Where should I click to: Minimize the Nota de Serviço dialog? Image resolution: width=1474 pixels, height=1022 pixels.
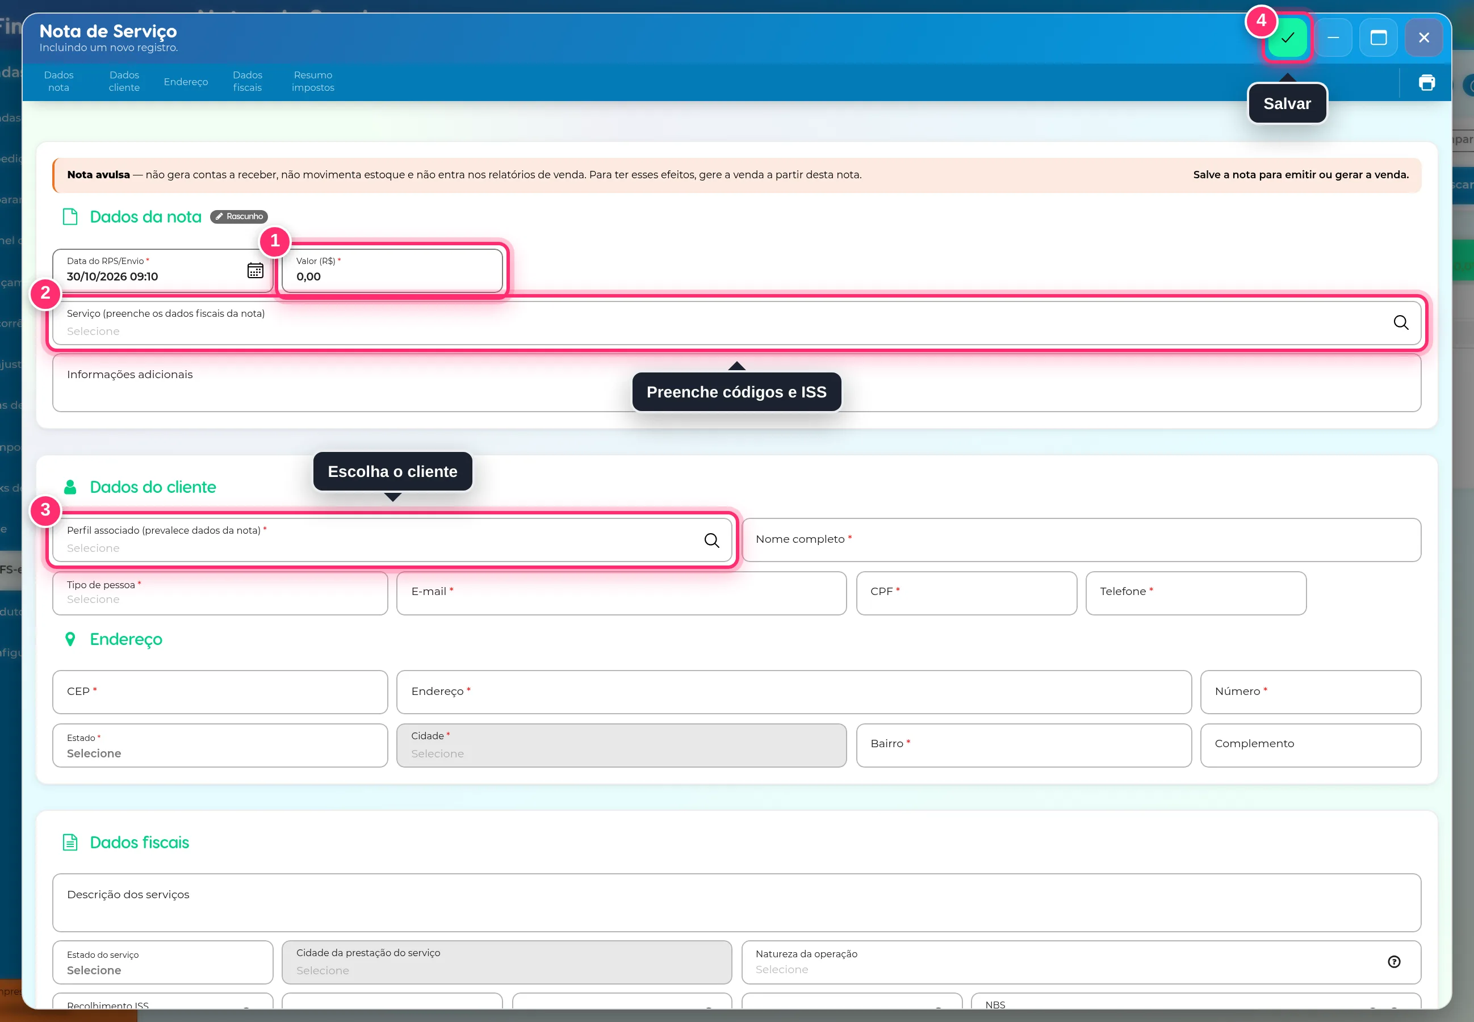pos(1333,38)
